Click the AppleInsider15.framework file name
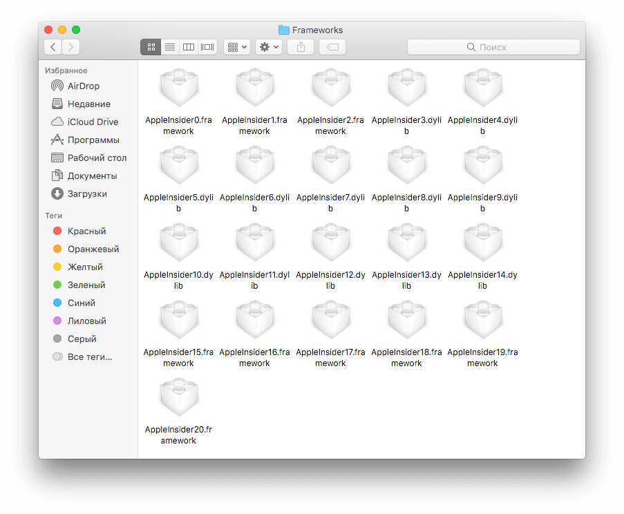 pos(179,358)
